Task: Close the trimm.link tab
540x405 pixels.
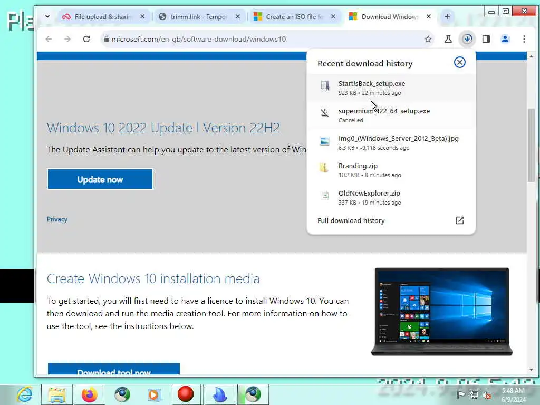Action: pos(238,16)
